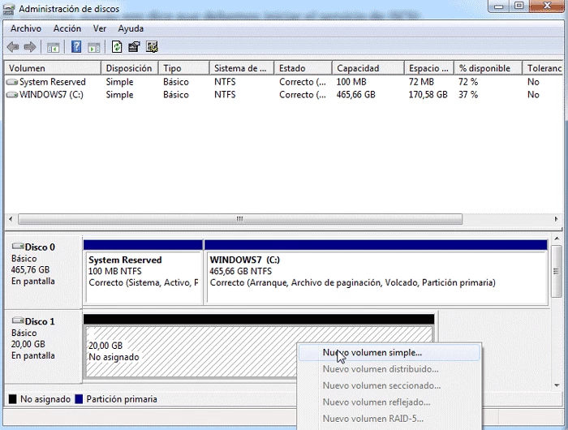Minimize the Administración de discos window
The width and height of the screenshot is (568, 430).
point(499,6)
